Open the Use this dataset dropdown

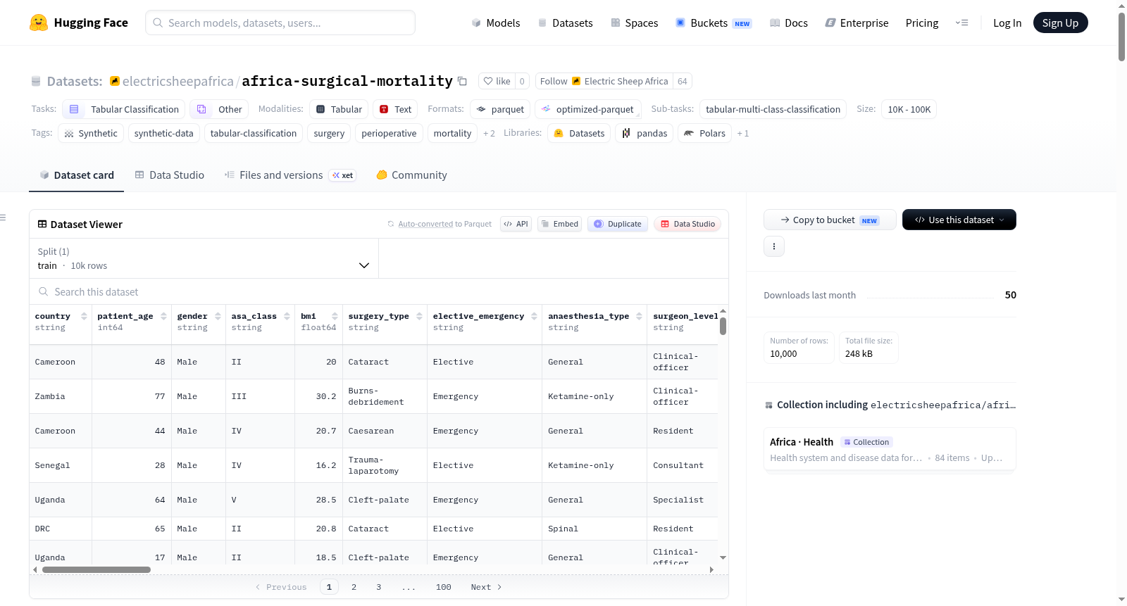[959, 220]
